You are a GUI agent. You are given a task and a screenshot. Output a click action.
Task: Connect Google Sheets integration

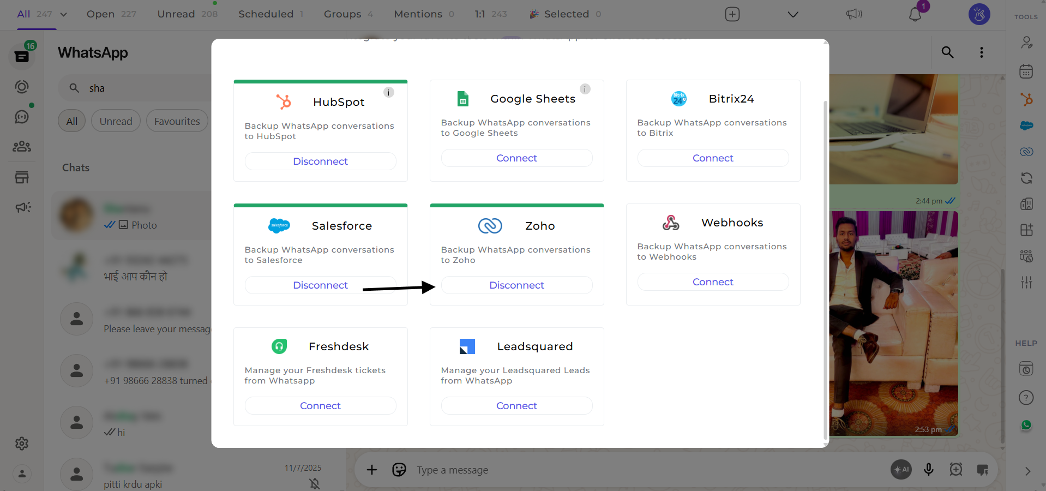pos(516,158)
